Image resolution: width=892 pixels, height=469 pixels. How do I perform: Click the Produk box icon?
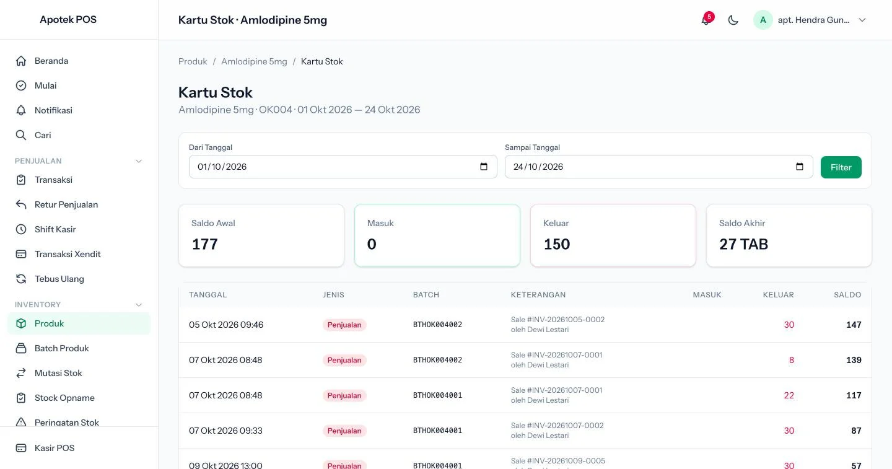click(x=21, y=323)
